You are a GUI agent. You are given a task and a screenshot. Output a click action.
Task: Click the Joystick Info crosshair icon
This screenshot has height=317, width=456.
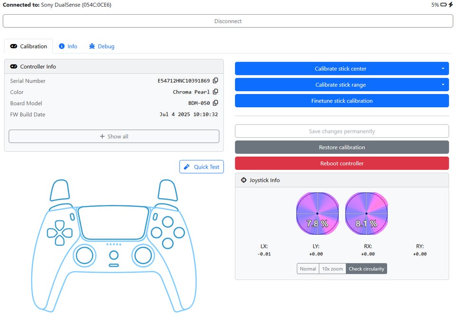point(244,180)
